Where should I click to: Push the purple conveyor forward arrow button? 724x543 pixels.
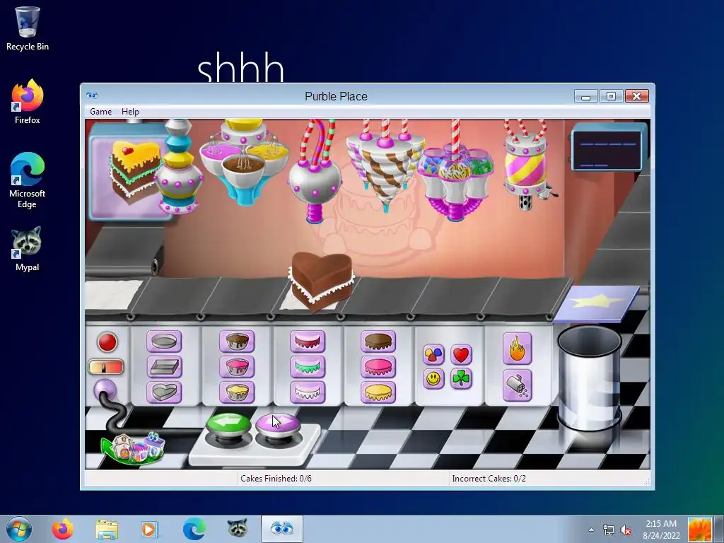277,424
